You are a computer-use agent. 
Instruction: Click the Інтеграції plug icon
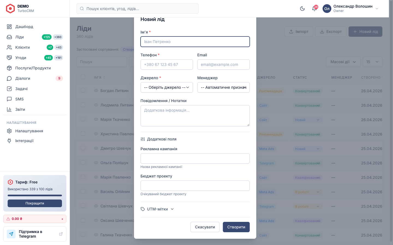click(9, 141)
